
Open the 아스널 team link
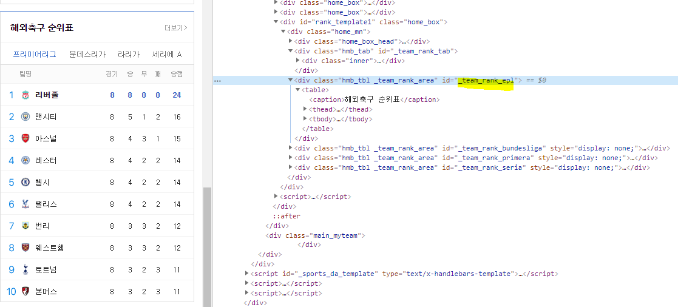point(46,139)
